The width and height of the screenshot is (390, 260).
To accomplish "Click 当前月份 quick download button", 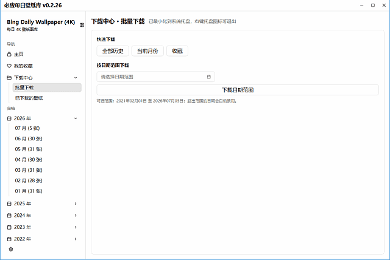I will coord(147,51).
